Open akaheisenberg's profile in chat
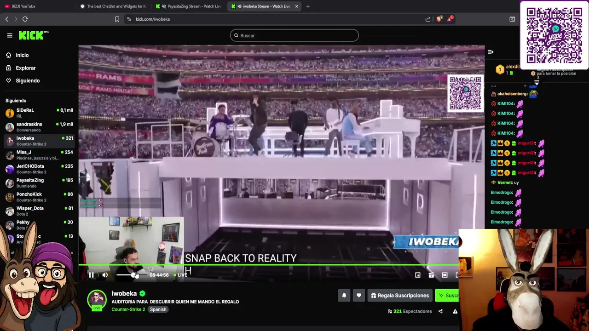Screen dimensions: 589x331 pos(512,94)
